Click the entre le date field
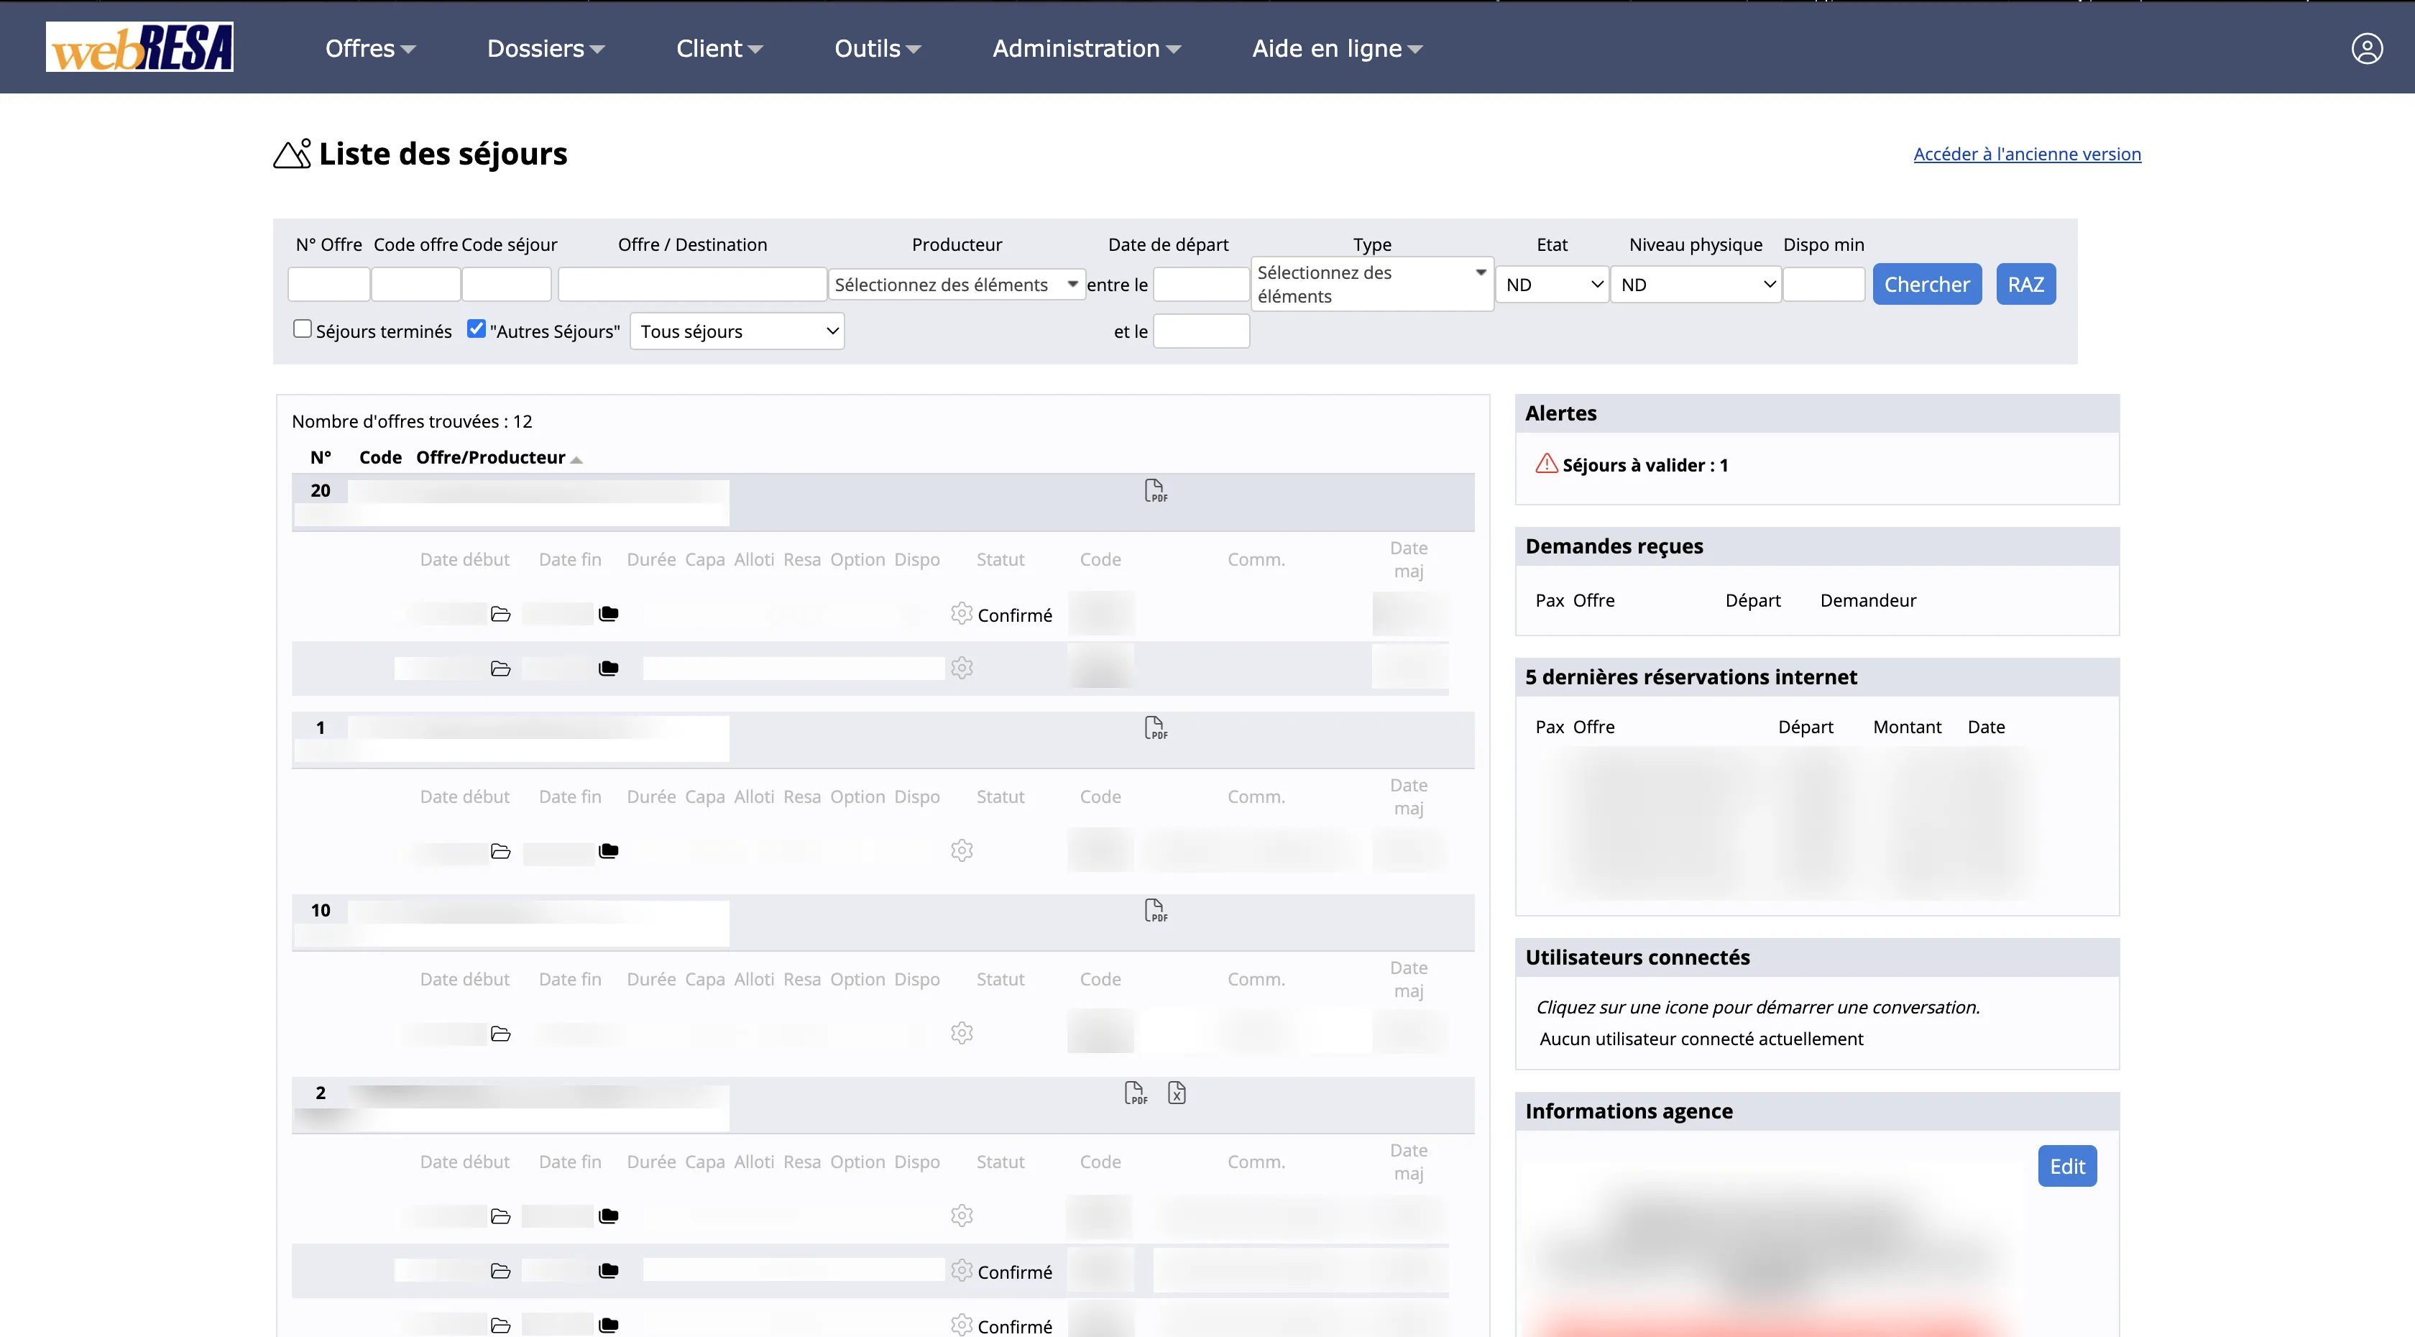2415x1337 pixels. point(1201,284)
